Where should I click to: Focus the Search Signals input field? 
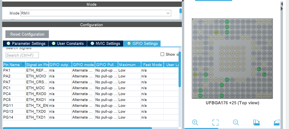(x=22, y=55)
